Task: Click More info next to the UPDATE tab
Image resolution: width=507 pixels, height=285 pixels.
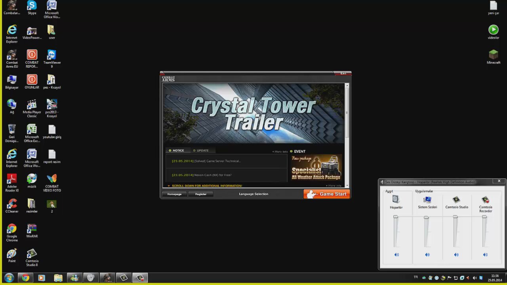Action: pyautogui.click(x=280, y=152)
